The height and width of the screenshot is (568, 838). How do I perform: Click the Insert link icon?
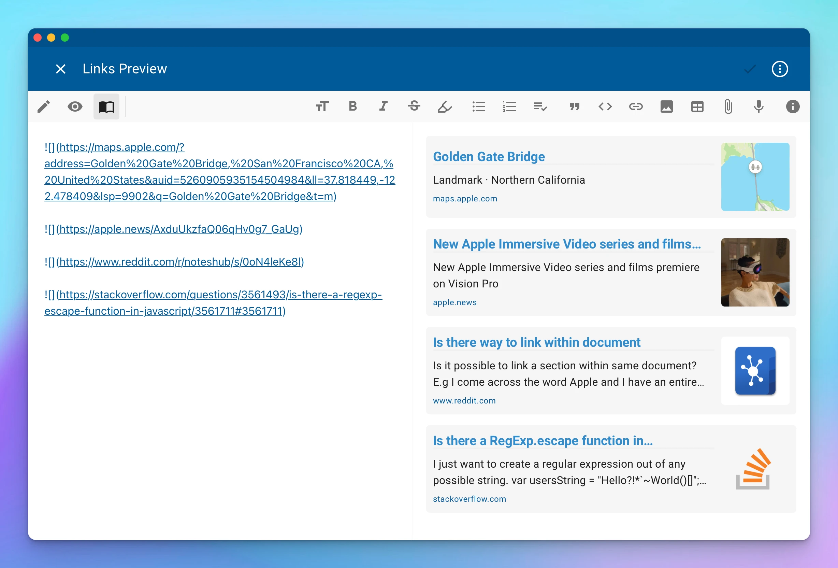click(635, 106)
